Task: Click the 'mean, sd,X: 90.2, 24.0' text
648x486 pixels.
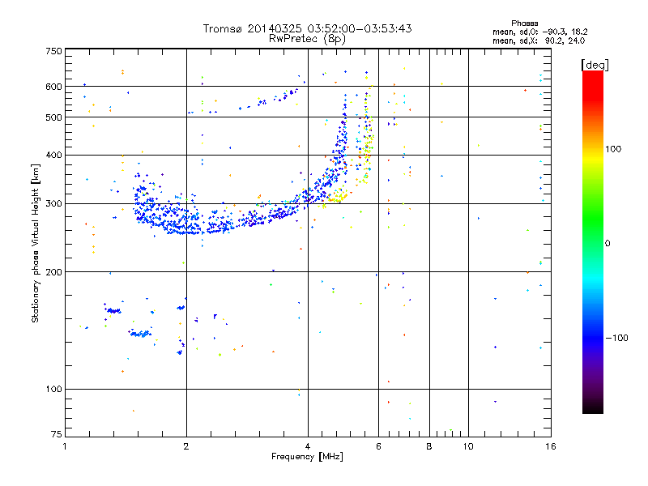Action: pyautogui.click(x=539, y=40)
